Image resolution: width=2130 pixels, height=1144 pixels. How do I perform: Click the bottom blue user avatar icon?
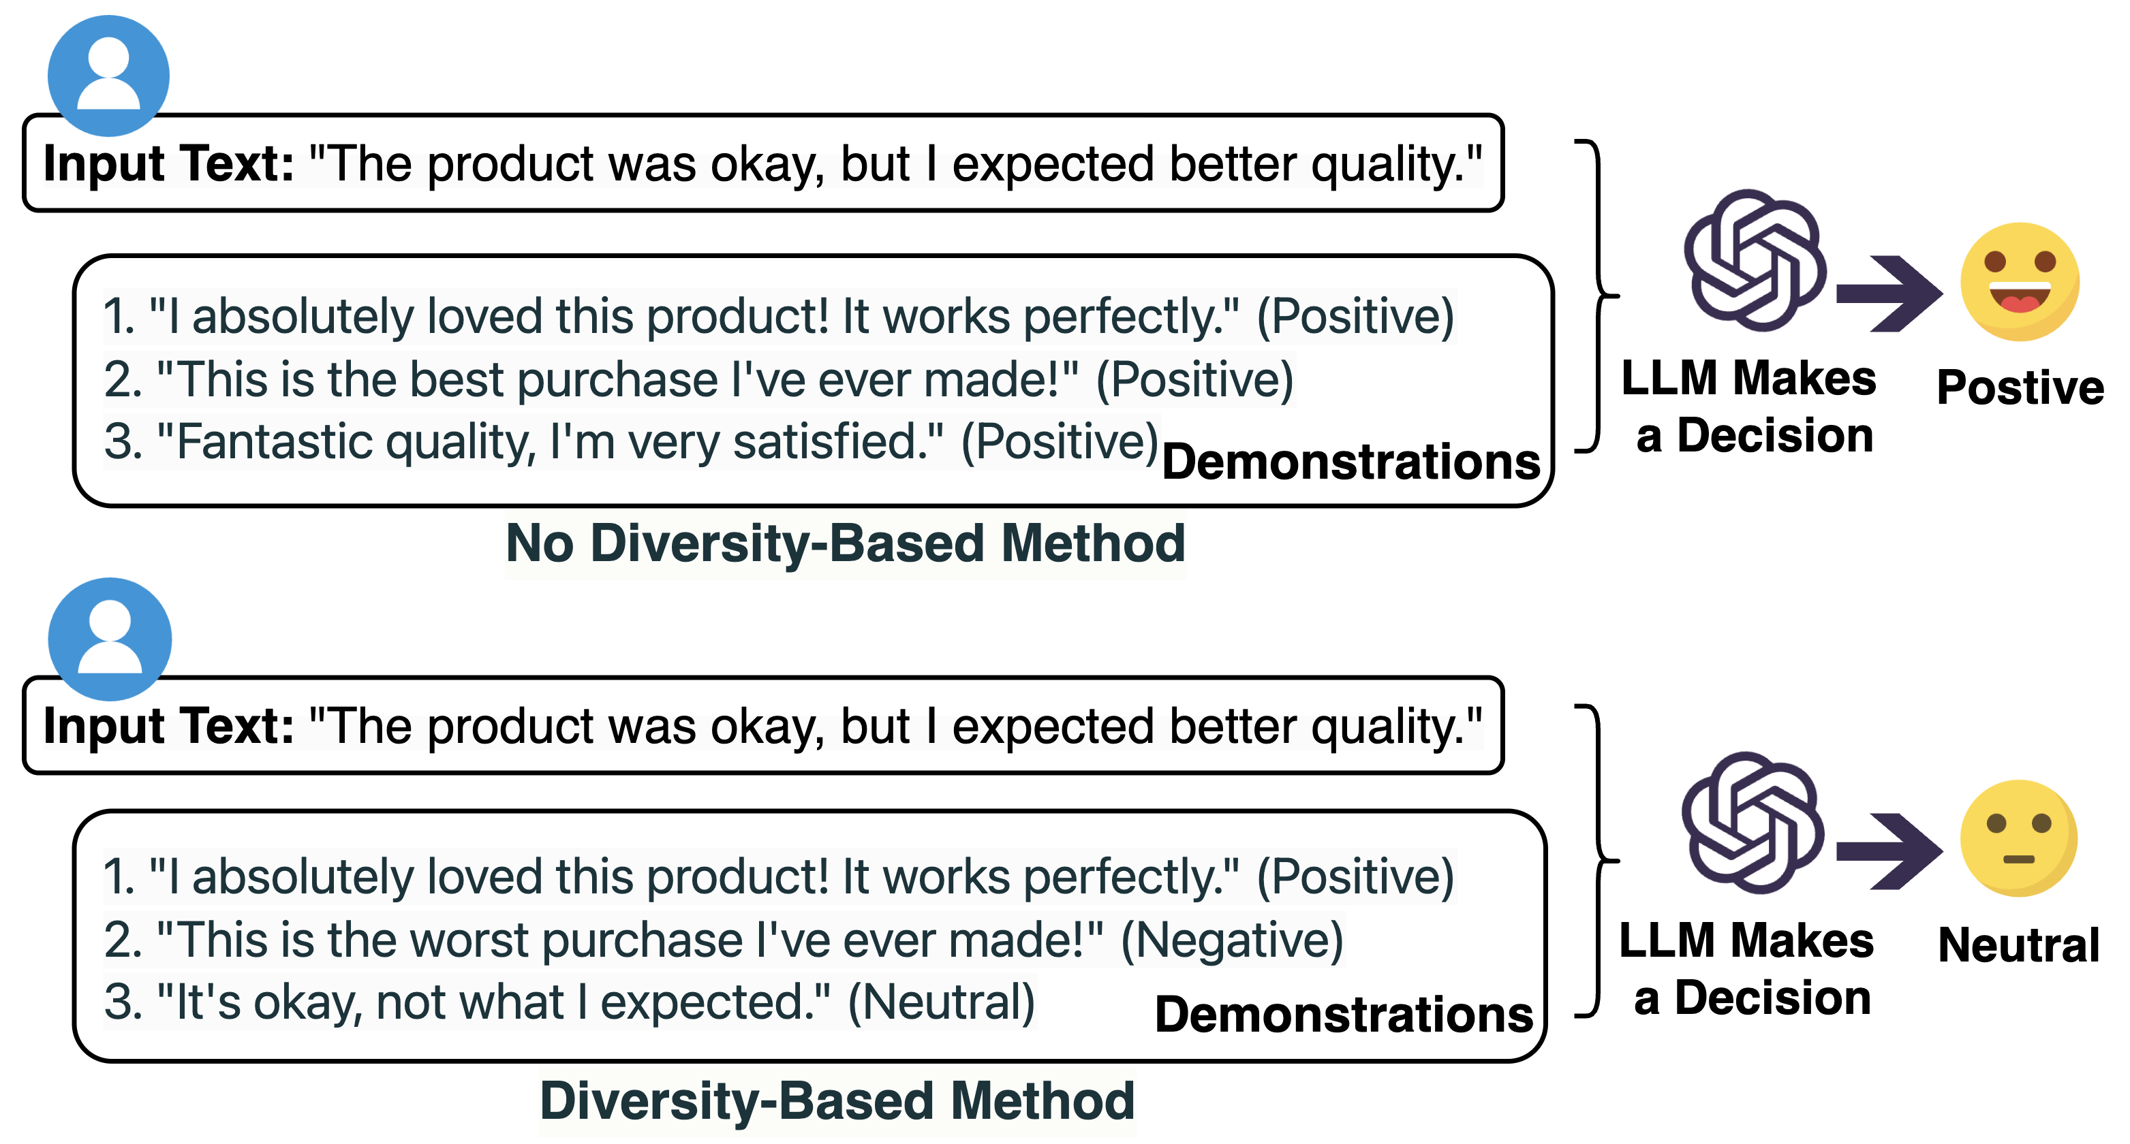(x=110, y=639)
